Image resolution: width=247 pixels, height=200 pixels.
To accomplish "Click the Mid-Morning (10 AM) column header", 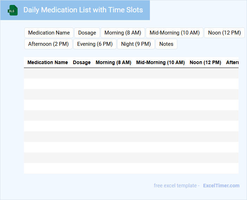I will pos(160,62).
